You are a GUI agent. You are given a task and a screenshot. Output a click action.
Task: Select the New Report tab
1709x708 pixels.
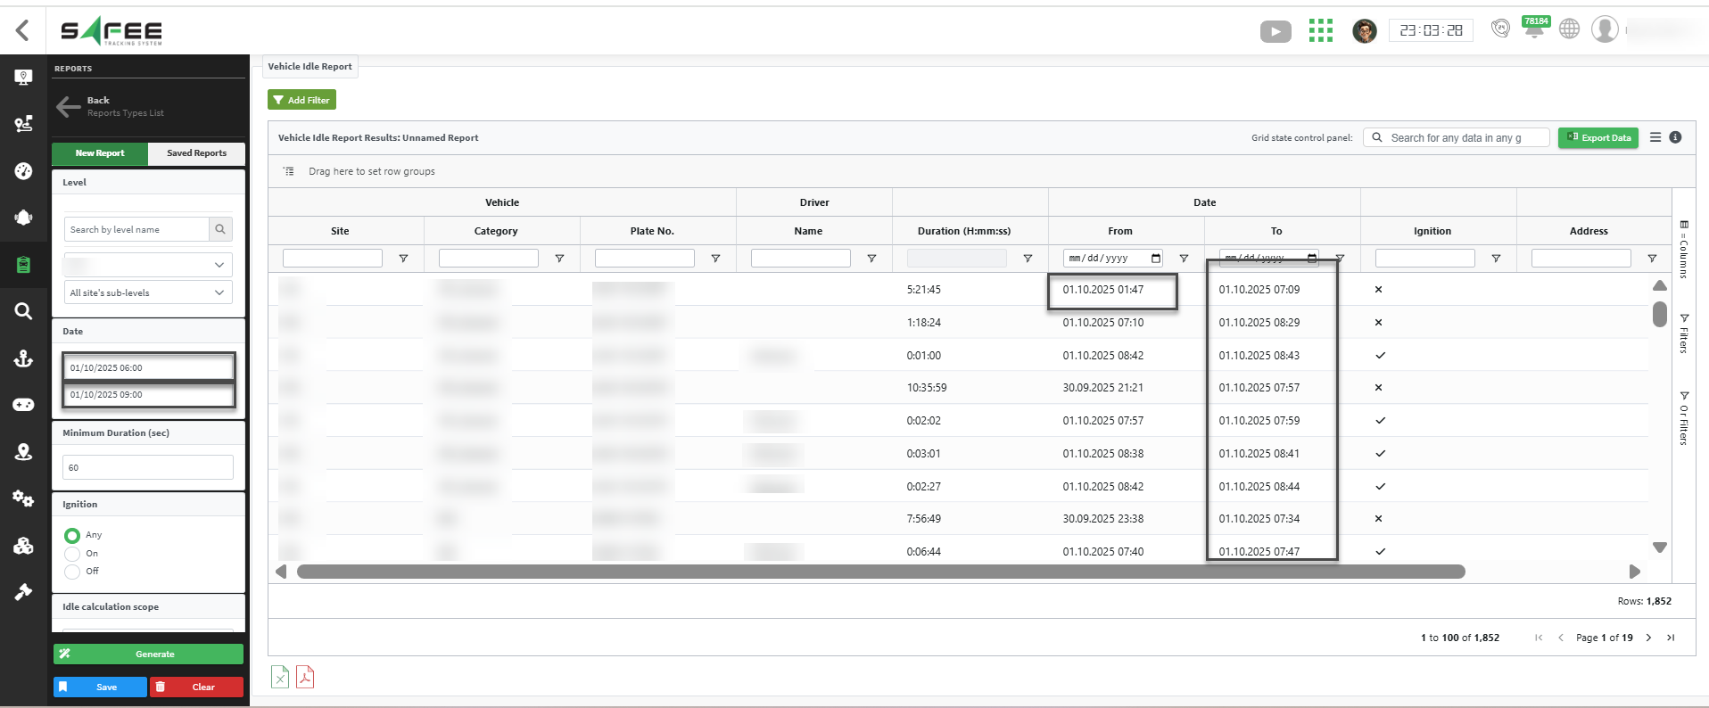(x=100, y=153)
